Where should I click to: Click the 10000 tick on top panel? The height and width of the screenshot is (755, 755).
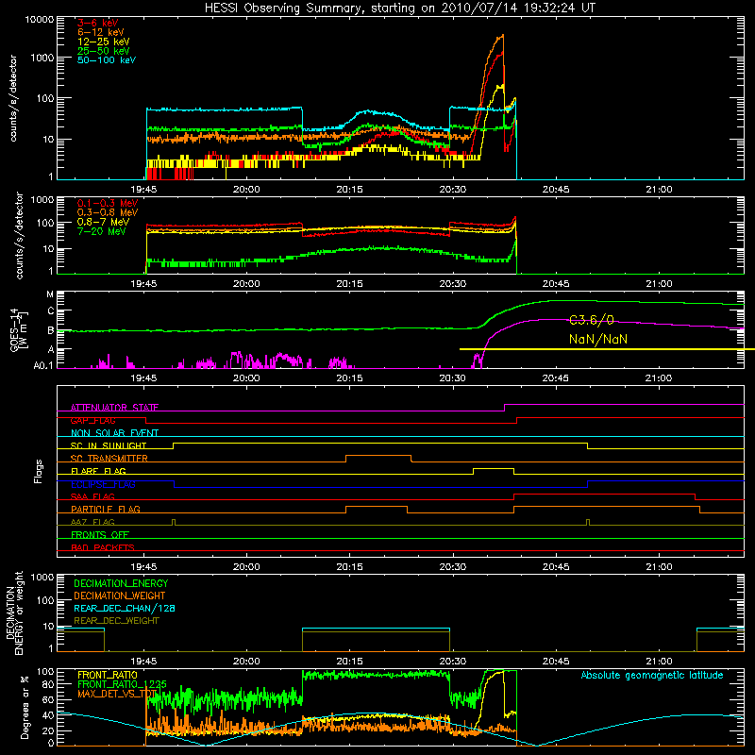point(40,19)
